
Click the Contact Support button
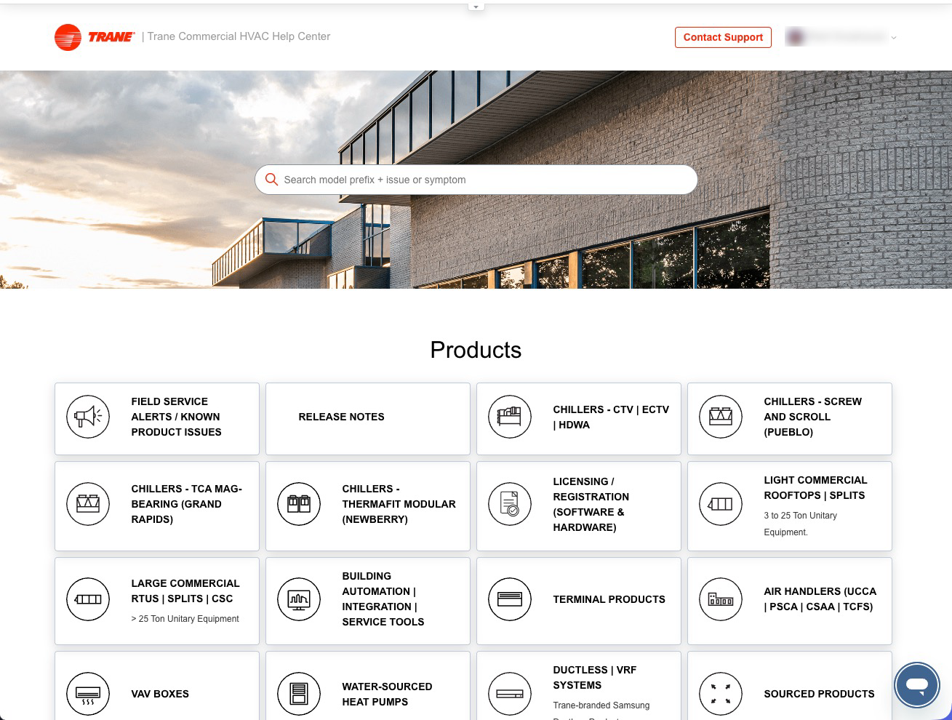723,37
